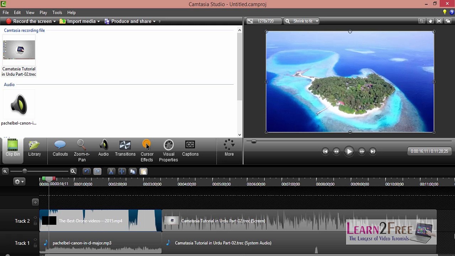The image size is (455, 256).
Task: Click the clip bin scroll down arrow
Action: coord(240,135)
